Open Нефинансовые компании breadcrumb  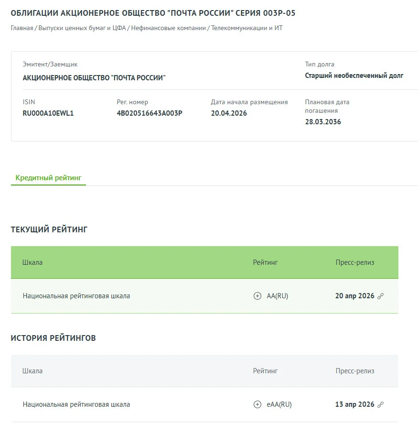(168, 28)
